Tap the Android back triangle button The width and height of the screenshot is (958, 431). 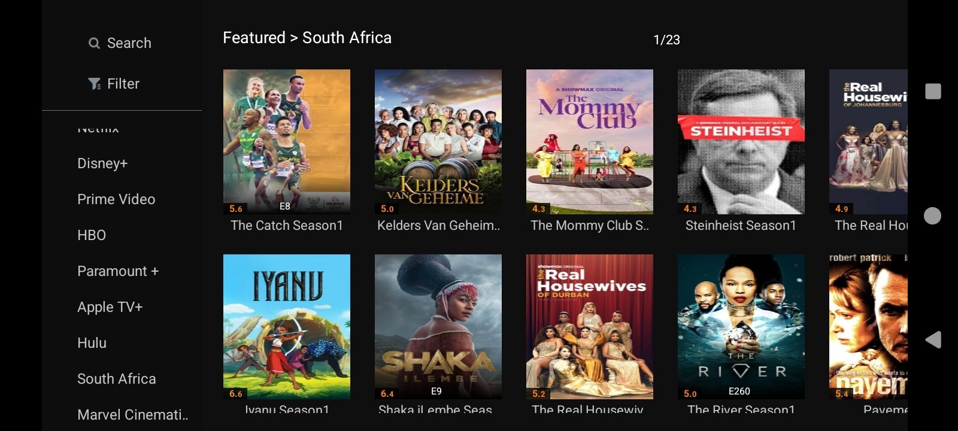pyautogui.click(x=933, y=339)
